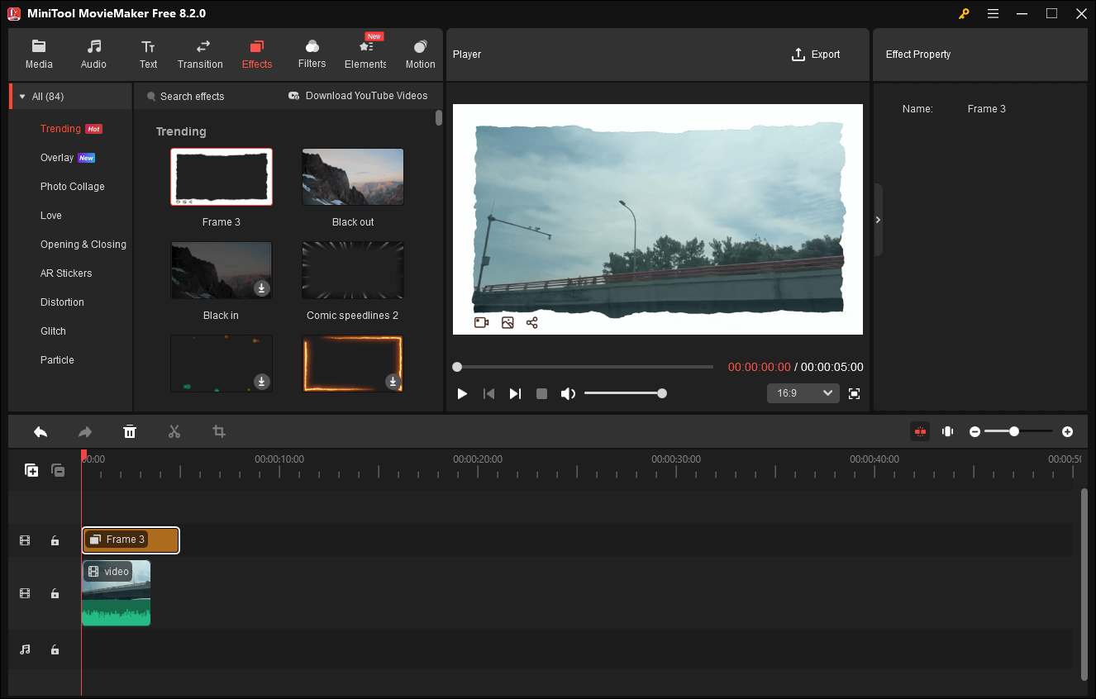Open Download YouTube Videos link
The width and height of the screenshot is (1096, 699).
coord(358,96)
